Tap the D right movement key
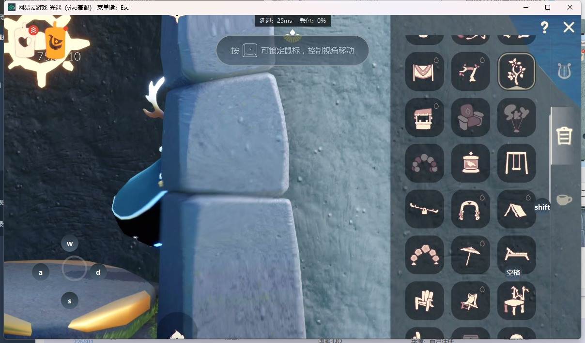 click(x=98, y=272)
